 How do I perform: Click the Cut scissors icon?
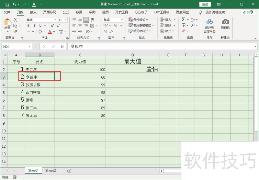tap(15, 20)
